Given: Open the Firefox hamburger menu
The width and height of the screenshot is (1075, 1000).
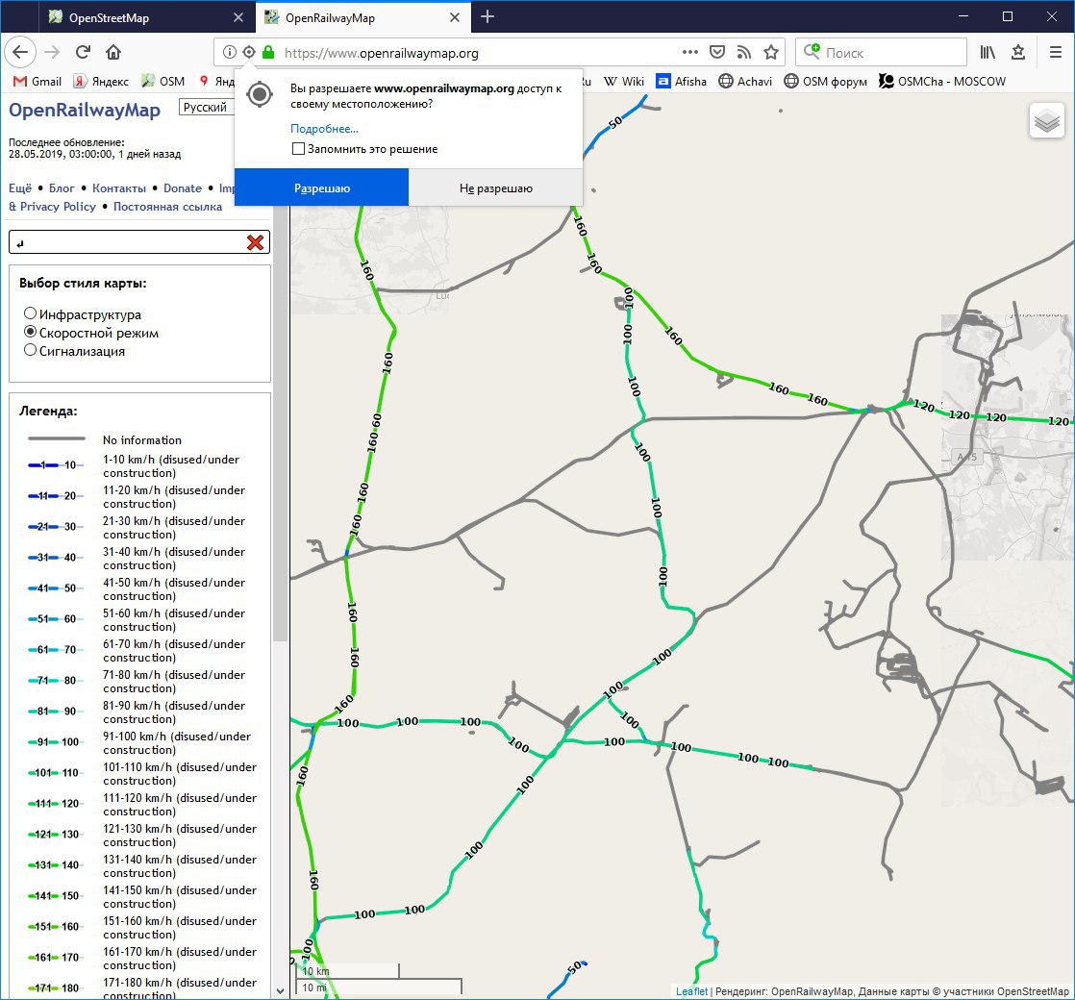Looking at the screenshot, I should tap(1056, 52).
